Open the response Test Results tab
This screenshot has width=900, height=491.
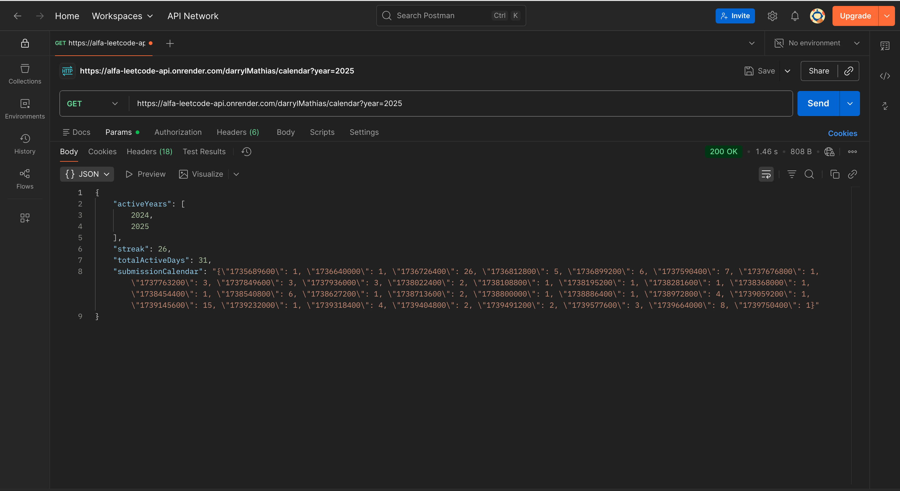(204, 151)
